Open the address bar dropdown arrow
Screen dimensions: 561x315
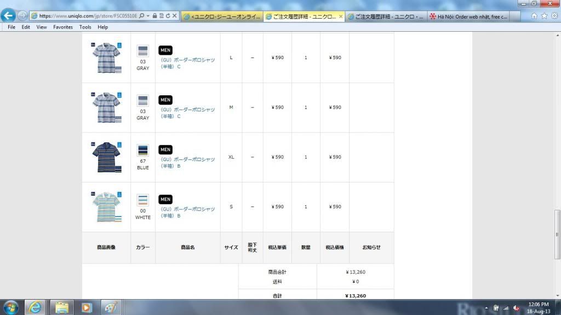pyautogui.click(x=148, y=16)
